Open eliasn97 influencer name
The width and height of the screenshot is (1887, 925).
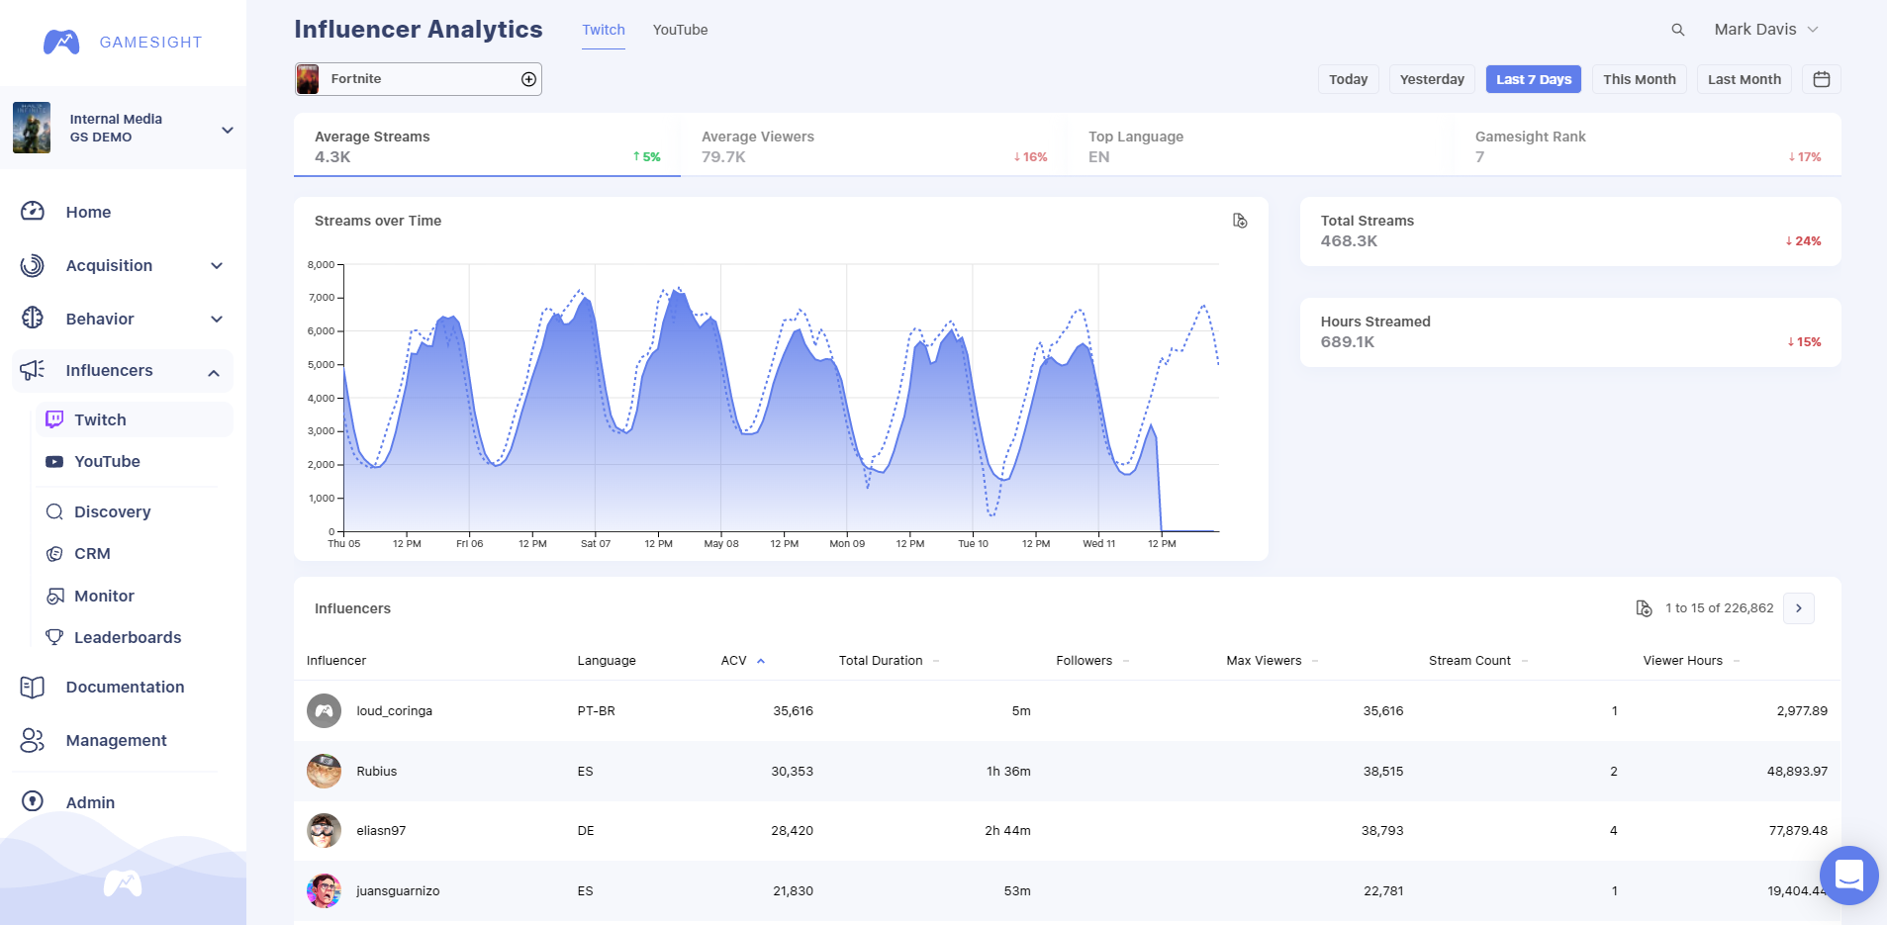tap(381, 831)
